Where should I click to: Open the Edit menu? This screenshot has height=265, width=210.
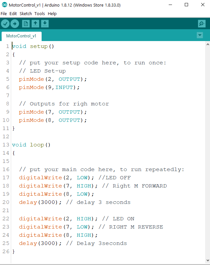(x=13, y=14)
